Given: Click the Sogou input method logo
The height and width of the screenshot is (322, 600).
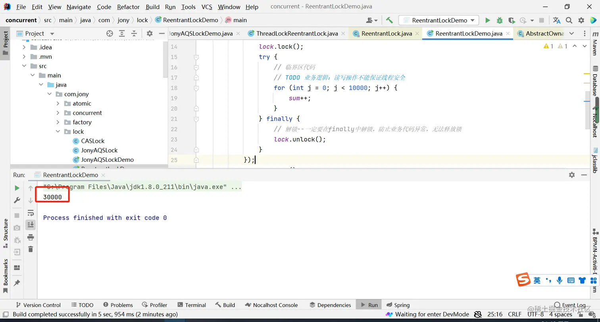Looking at the screenshot, I should pyautogui.click(x=523, y=280).
